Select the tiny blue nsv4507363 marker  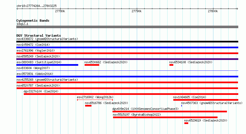click(x=182, y=106)
